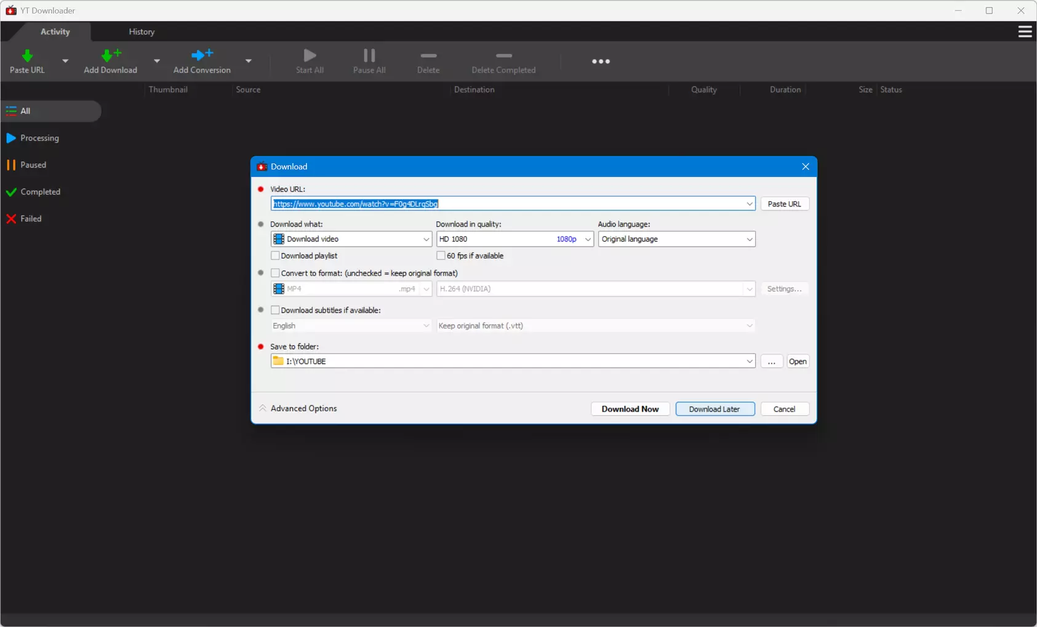The height and width of the screenshot is (627, 1037).
Task: Browse for folder with the ellipsis button
Action: tap(771, 361)
